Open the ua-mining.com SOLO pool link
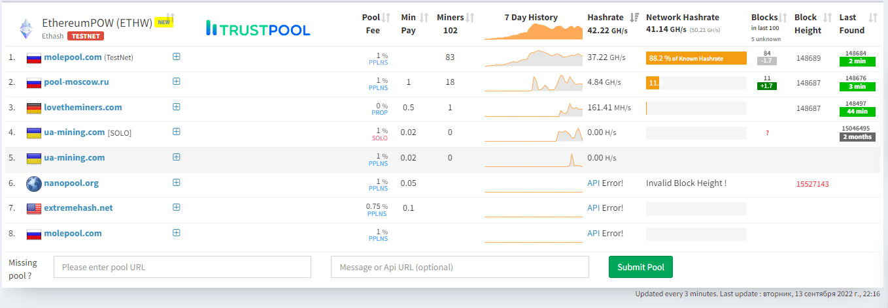This screenshot has width=888, height=308. (74, 132)
